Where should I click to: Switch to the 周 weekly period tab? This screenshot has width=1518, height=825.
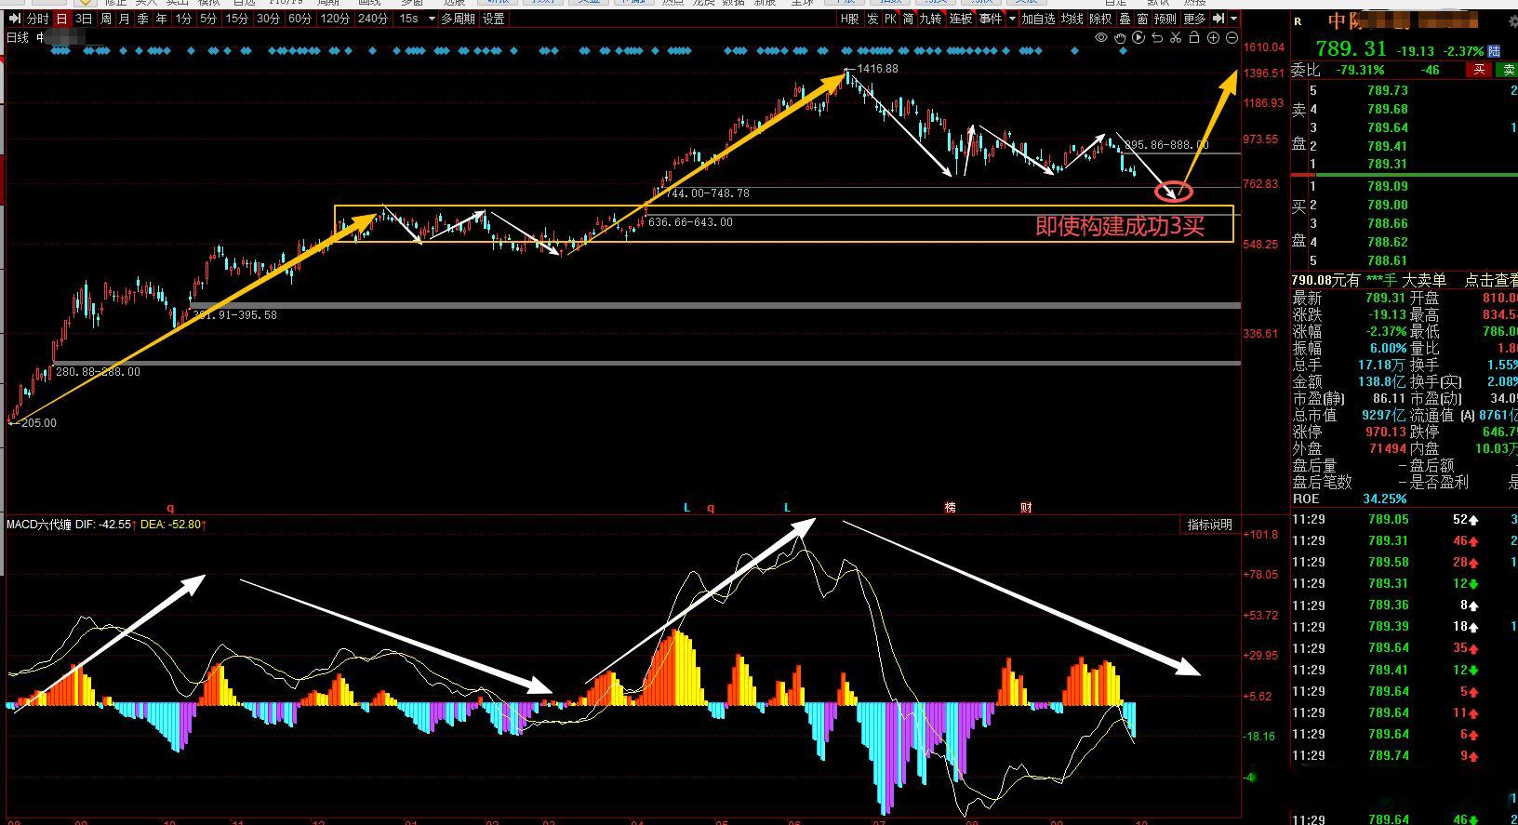click(105, 19)
